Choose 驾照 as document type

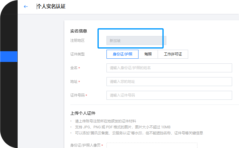pyautogui.click(x=148, y=54)
